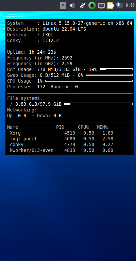Open the notification alert tray icon
Screen dimensions: 136x261
119,5
